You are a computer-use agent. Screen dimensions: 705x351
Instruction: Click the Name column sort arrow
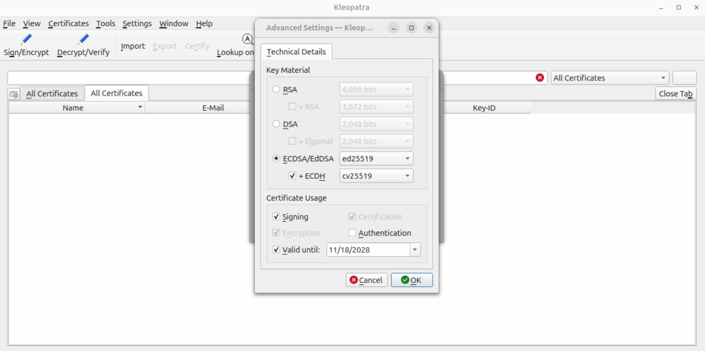coord(140,107)
